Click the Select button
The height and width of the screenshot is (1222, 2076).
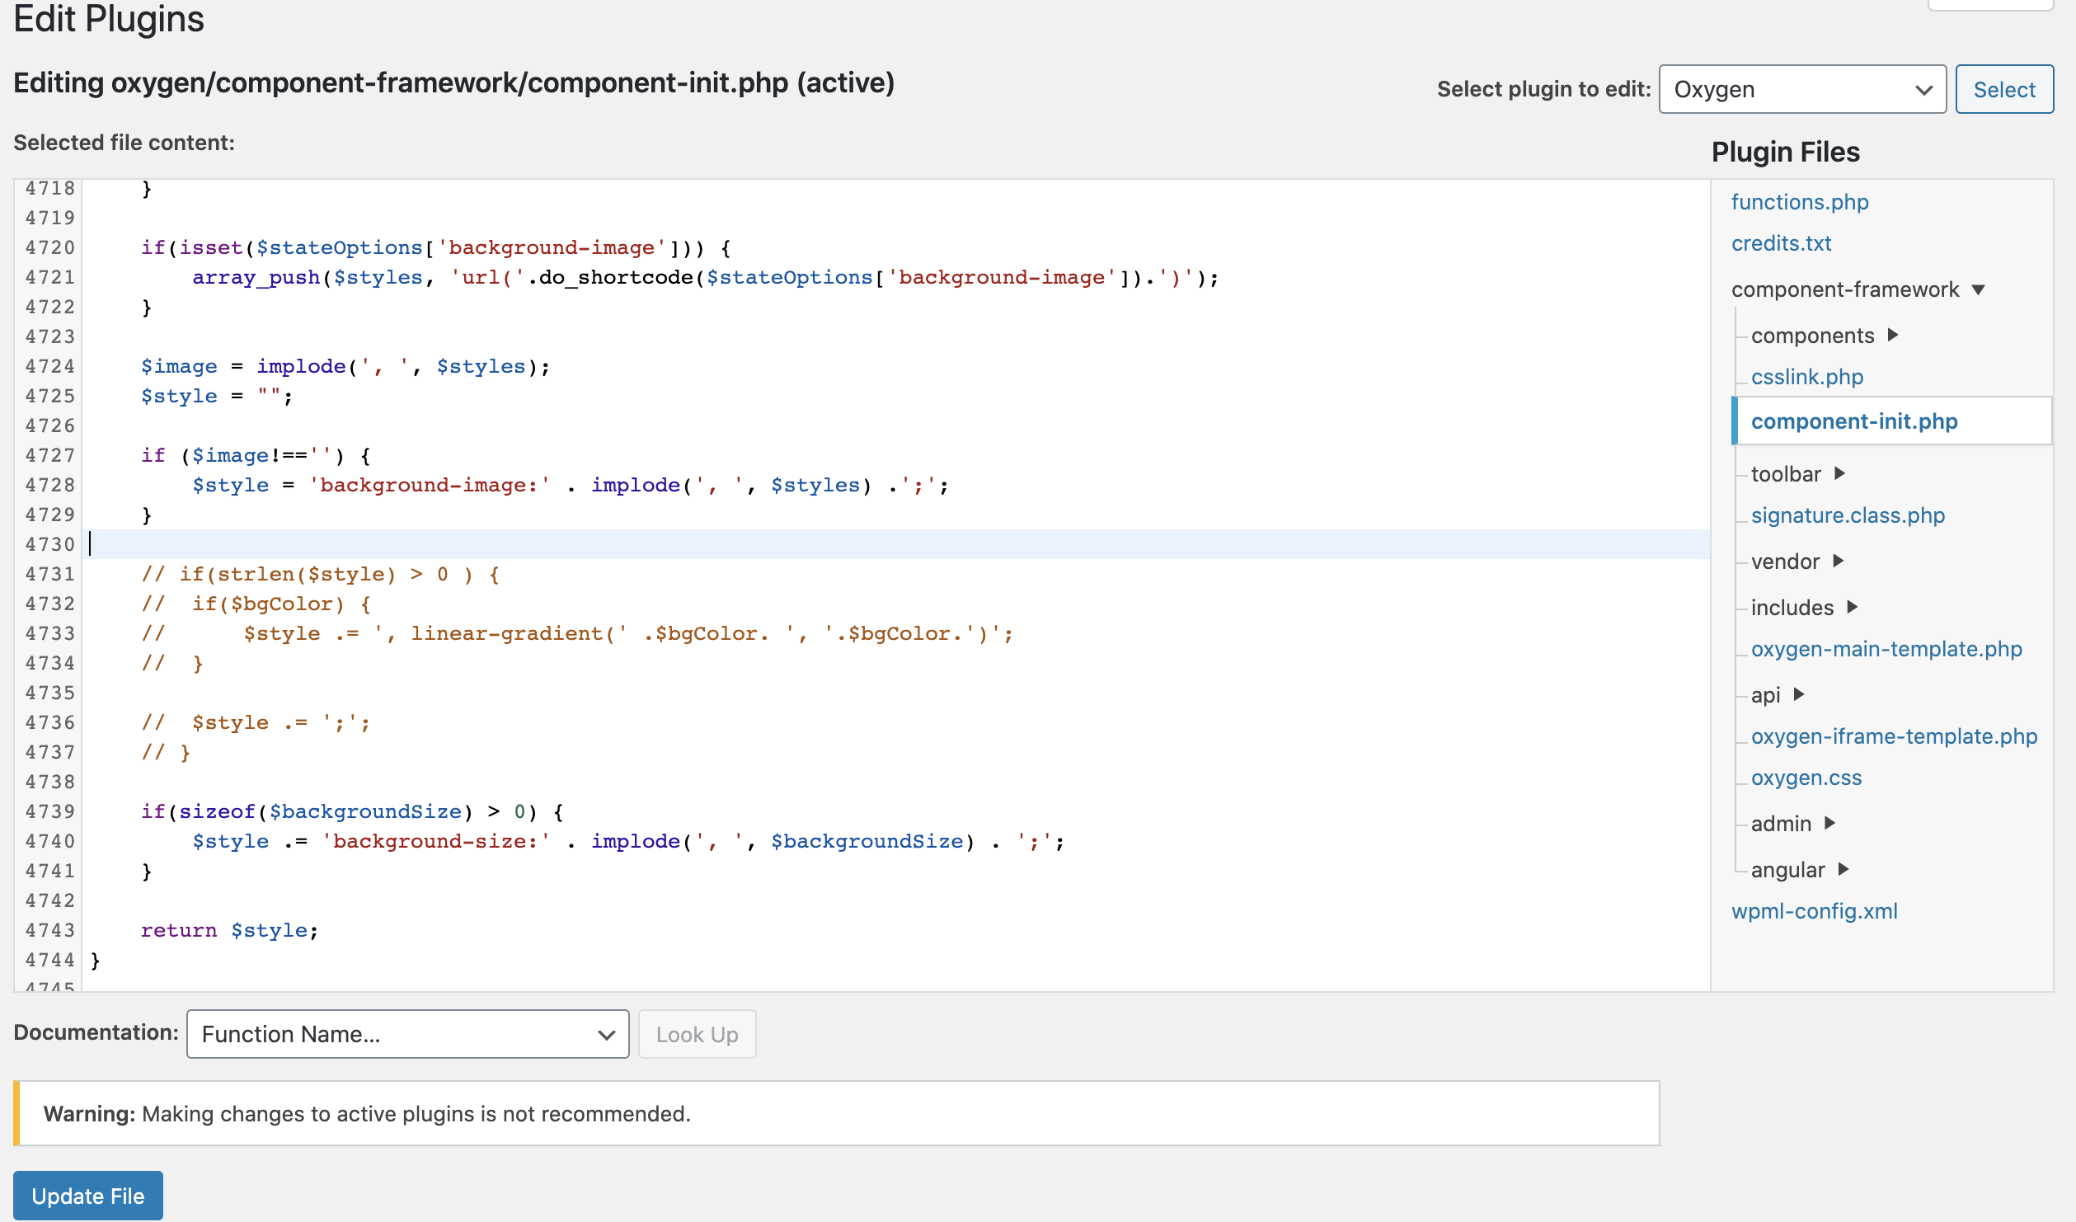click(2004, 89)
